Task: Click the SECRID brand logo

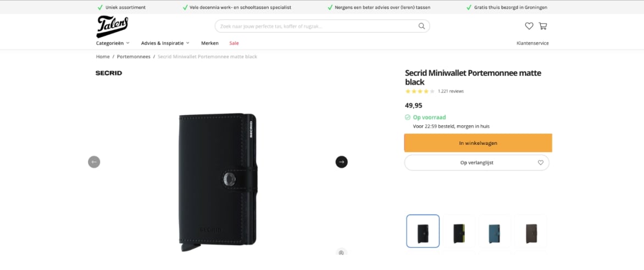Action: (109, 73)
